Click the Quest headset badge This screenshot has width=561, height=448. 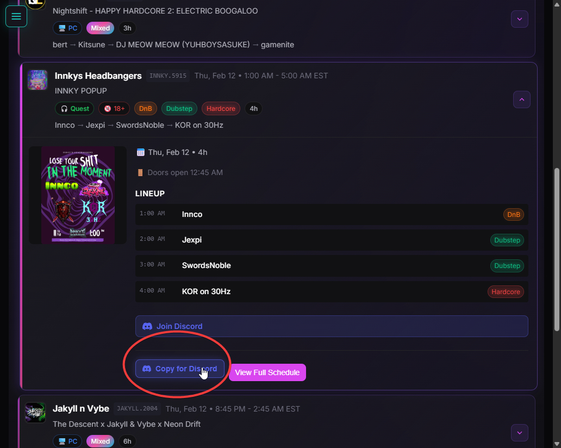click(x=74, y=109)
